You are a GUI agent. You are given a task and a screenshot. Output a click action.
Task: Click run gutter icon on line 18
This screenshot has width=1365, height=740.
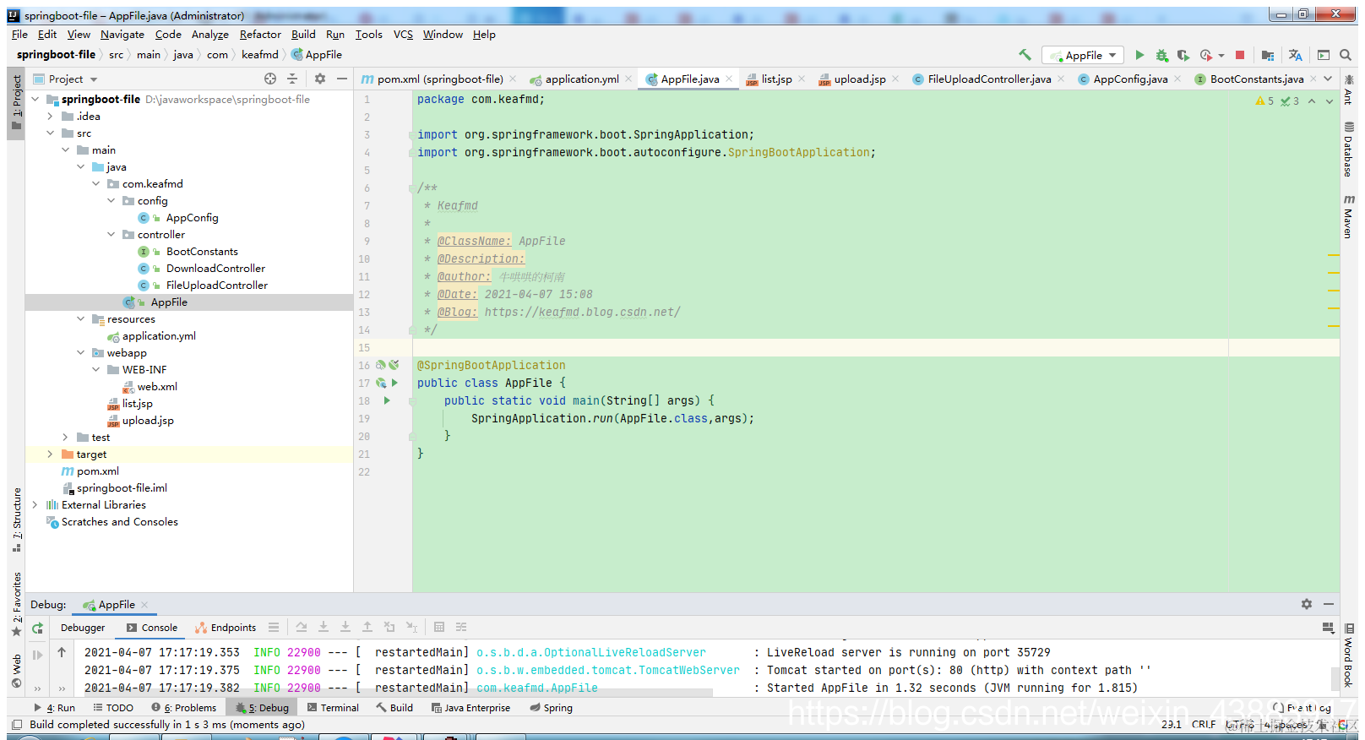[x=387, y=400]
